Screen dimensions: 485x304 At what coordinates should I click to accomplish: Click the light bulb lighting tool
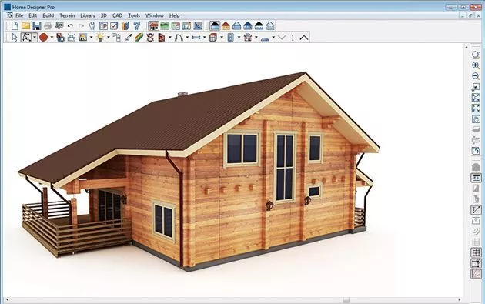(100, 38)
